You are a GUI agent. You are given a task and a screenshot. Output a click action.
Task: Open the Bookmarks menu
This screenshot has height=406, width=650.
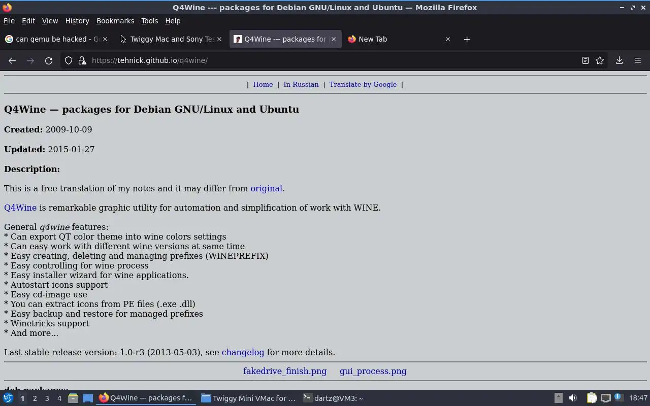[115, 21]
